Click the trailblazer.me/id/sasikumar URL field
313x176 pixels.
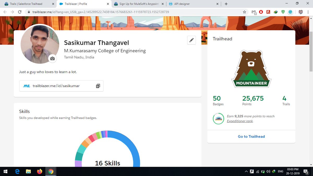61,86
